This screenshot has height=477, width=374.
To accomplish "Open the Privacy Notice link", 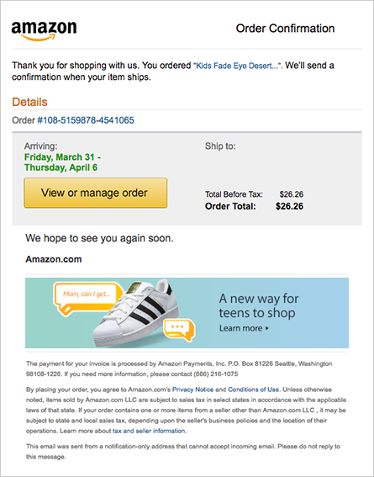I will pyautogui.click(x=192, y=390).
